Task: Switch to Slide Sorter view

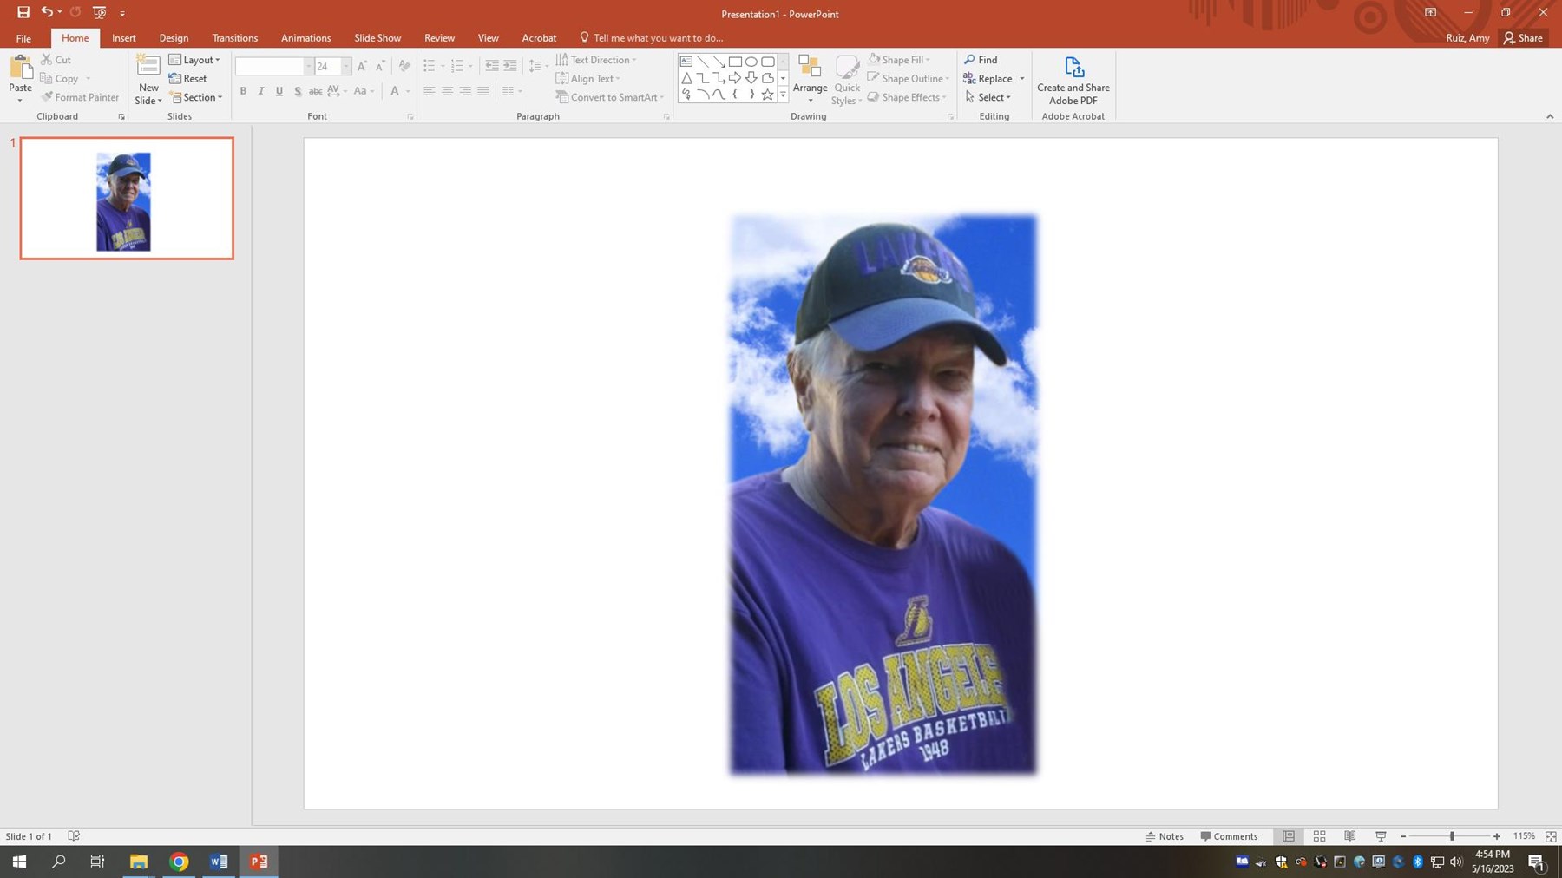Action: tap(1319, 836)
